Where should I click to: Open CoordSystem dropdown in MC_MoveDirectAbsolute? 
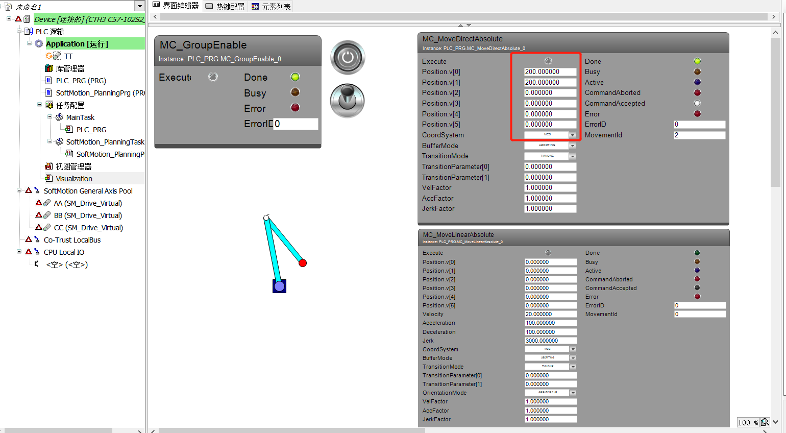click(x=573, y=135)
